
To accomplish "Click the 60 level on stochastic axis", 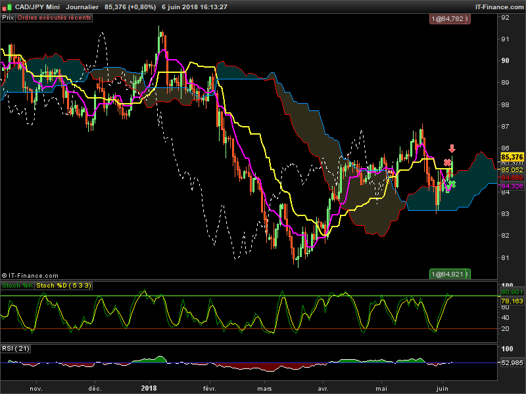I will tap(505, 308).
